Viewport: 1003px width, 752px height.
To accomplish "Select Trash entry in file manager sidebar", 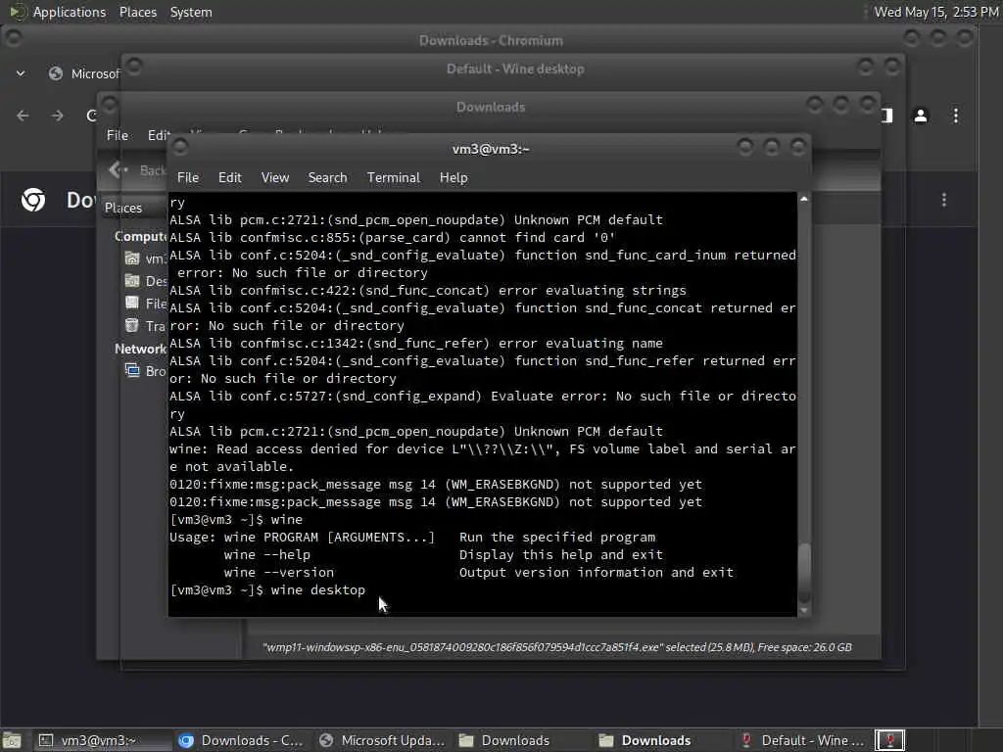I will 147,325.
